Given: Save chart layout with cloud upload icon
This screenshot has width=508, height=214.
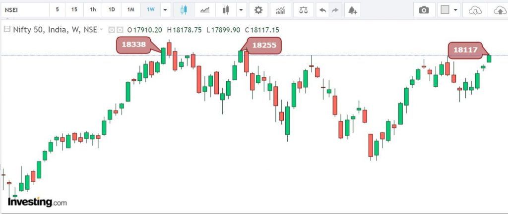Looking at the screenshot, I should click(x=499, y=10).
